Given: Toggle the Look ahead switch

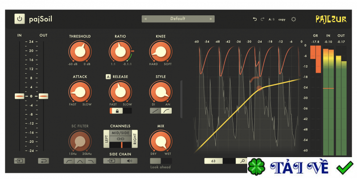Looking at the screenshot, I should click(x=161, y=161).
